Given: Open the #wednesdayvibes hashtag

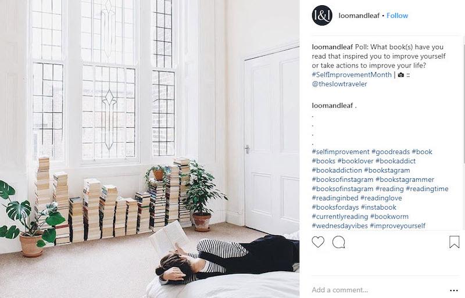Looking at the screenshot, I should point(339,225).
